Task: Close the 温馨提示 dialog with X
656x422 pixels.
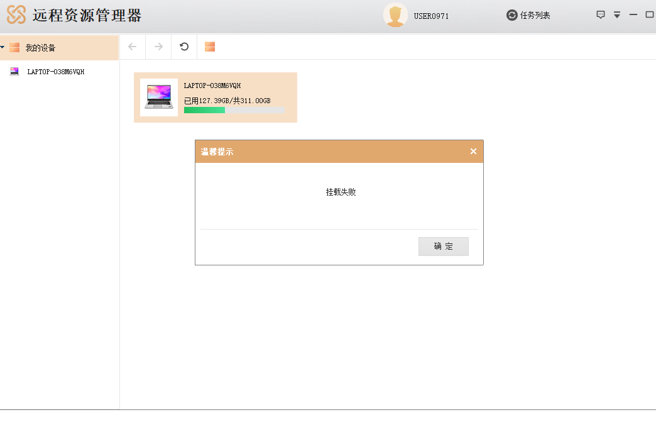Action: (x=473, y=152)
